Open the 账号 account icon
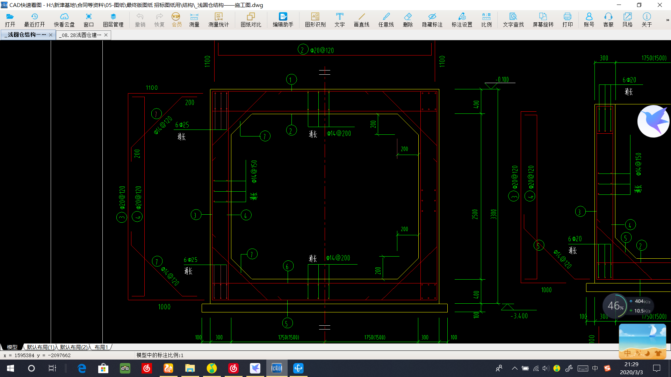This screenshot has width=671, height=377. click(x=589, y=20)
